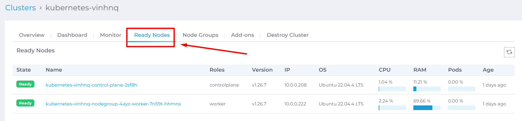
Task: Click the Age column header
Action: (x=488, y=70)
